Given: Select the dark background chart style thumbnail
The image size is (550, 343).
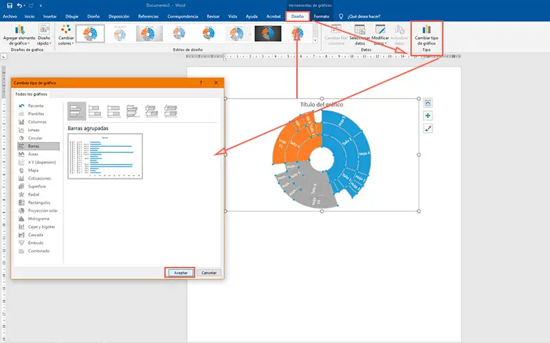Looking at the screenshot, I should click(x=267, y=34).
